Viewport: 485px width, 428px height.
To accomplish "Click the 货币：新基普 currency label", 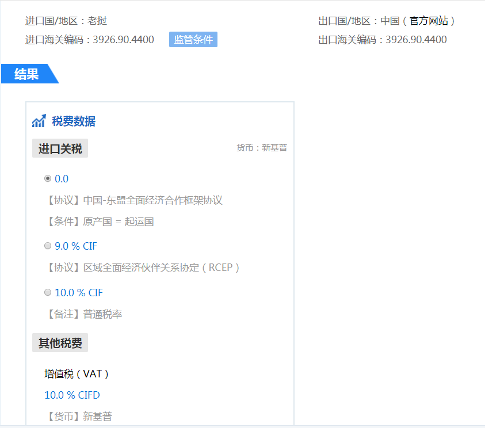I will click(x=262, y=148).
